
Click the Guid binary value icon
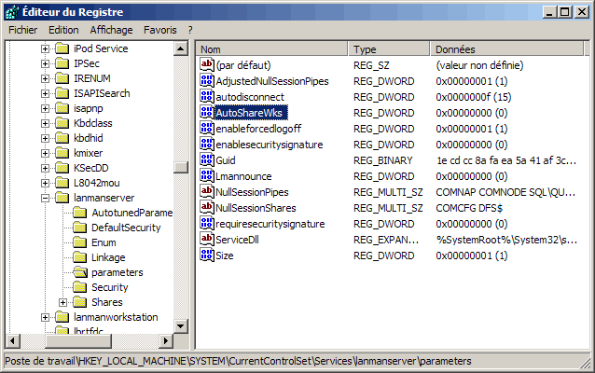pos(207,160)
